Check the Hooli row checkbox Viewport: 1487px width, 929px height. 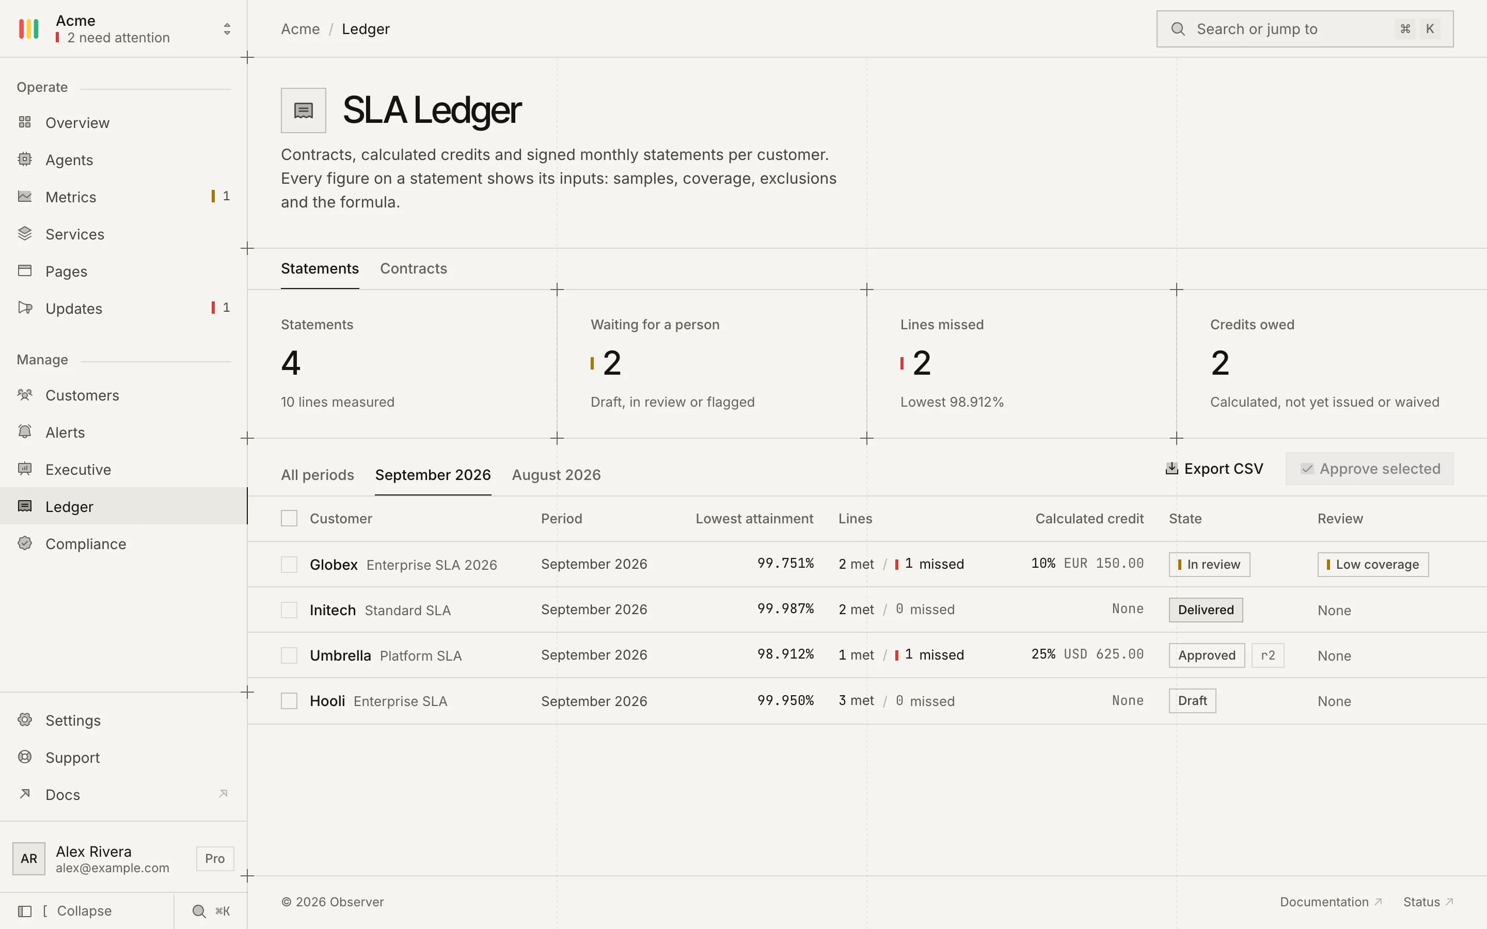point(289,700)
